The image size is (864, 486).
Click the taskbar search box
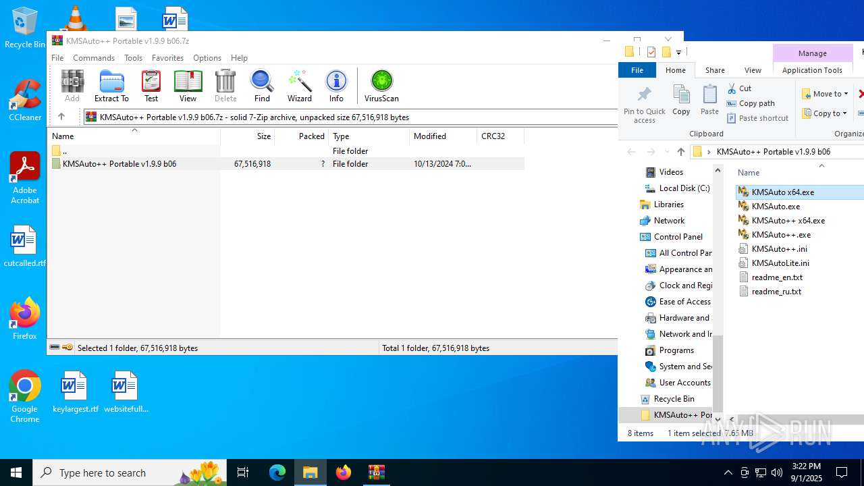coord(130,473)
